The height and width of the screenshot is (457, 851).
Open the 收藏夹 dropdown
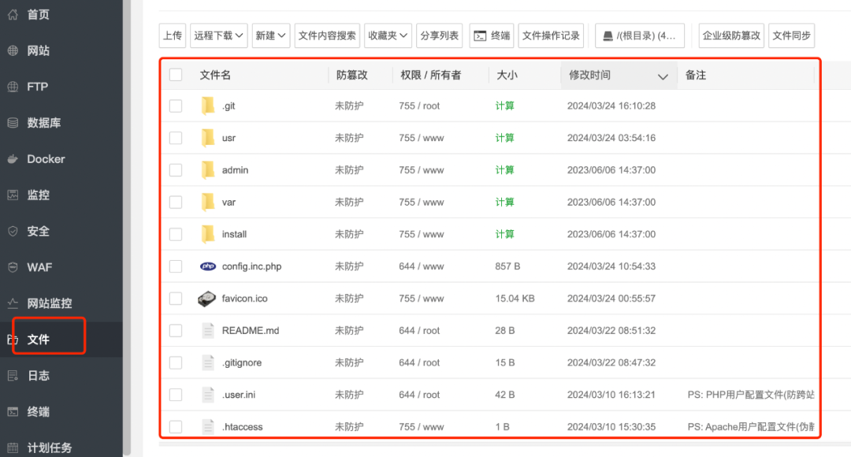(388, 35)
